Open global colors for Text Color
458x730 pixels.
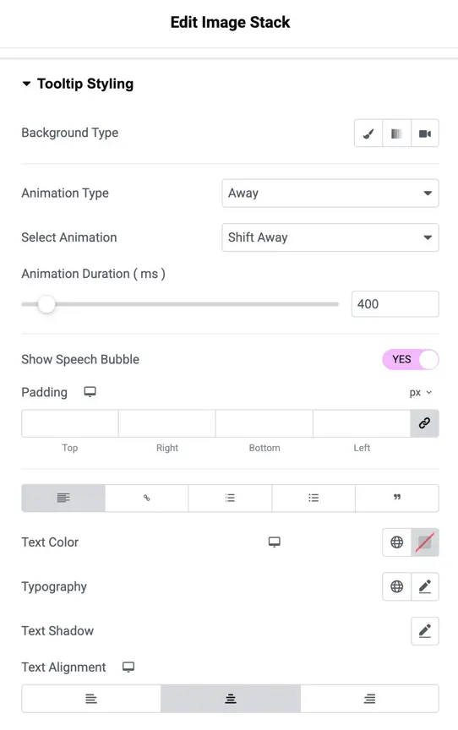tap(396, 542)
